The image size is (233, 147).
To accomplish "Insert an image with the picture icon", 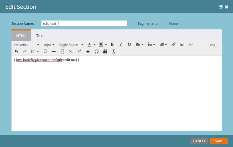I will (x=182, y=45).
